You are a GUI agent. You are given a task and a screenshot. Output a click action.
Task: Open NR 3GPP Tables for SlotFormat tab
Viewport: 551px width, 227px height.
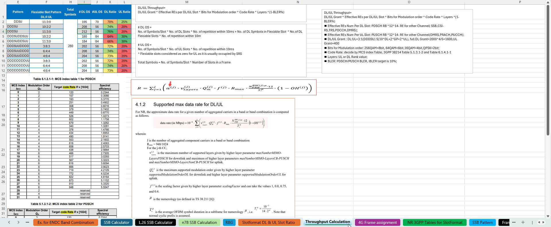[x=434, y=222]
